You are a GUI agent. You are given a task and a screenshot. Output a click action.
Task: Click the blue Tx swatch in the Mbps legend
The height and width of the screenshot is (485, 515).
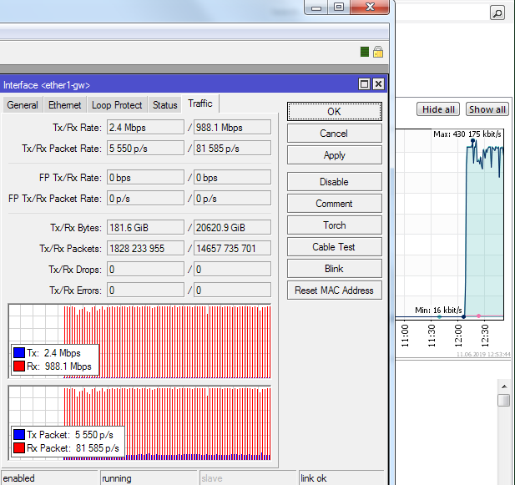19,352
